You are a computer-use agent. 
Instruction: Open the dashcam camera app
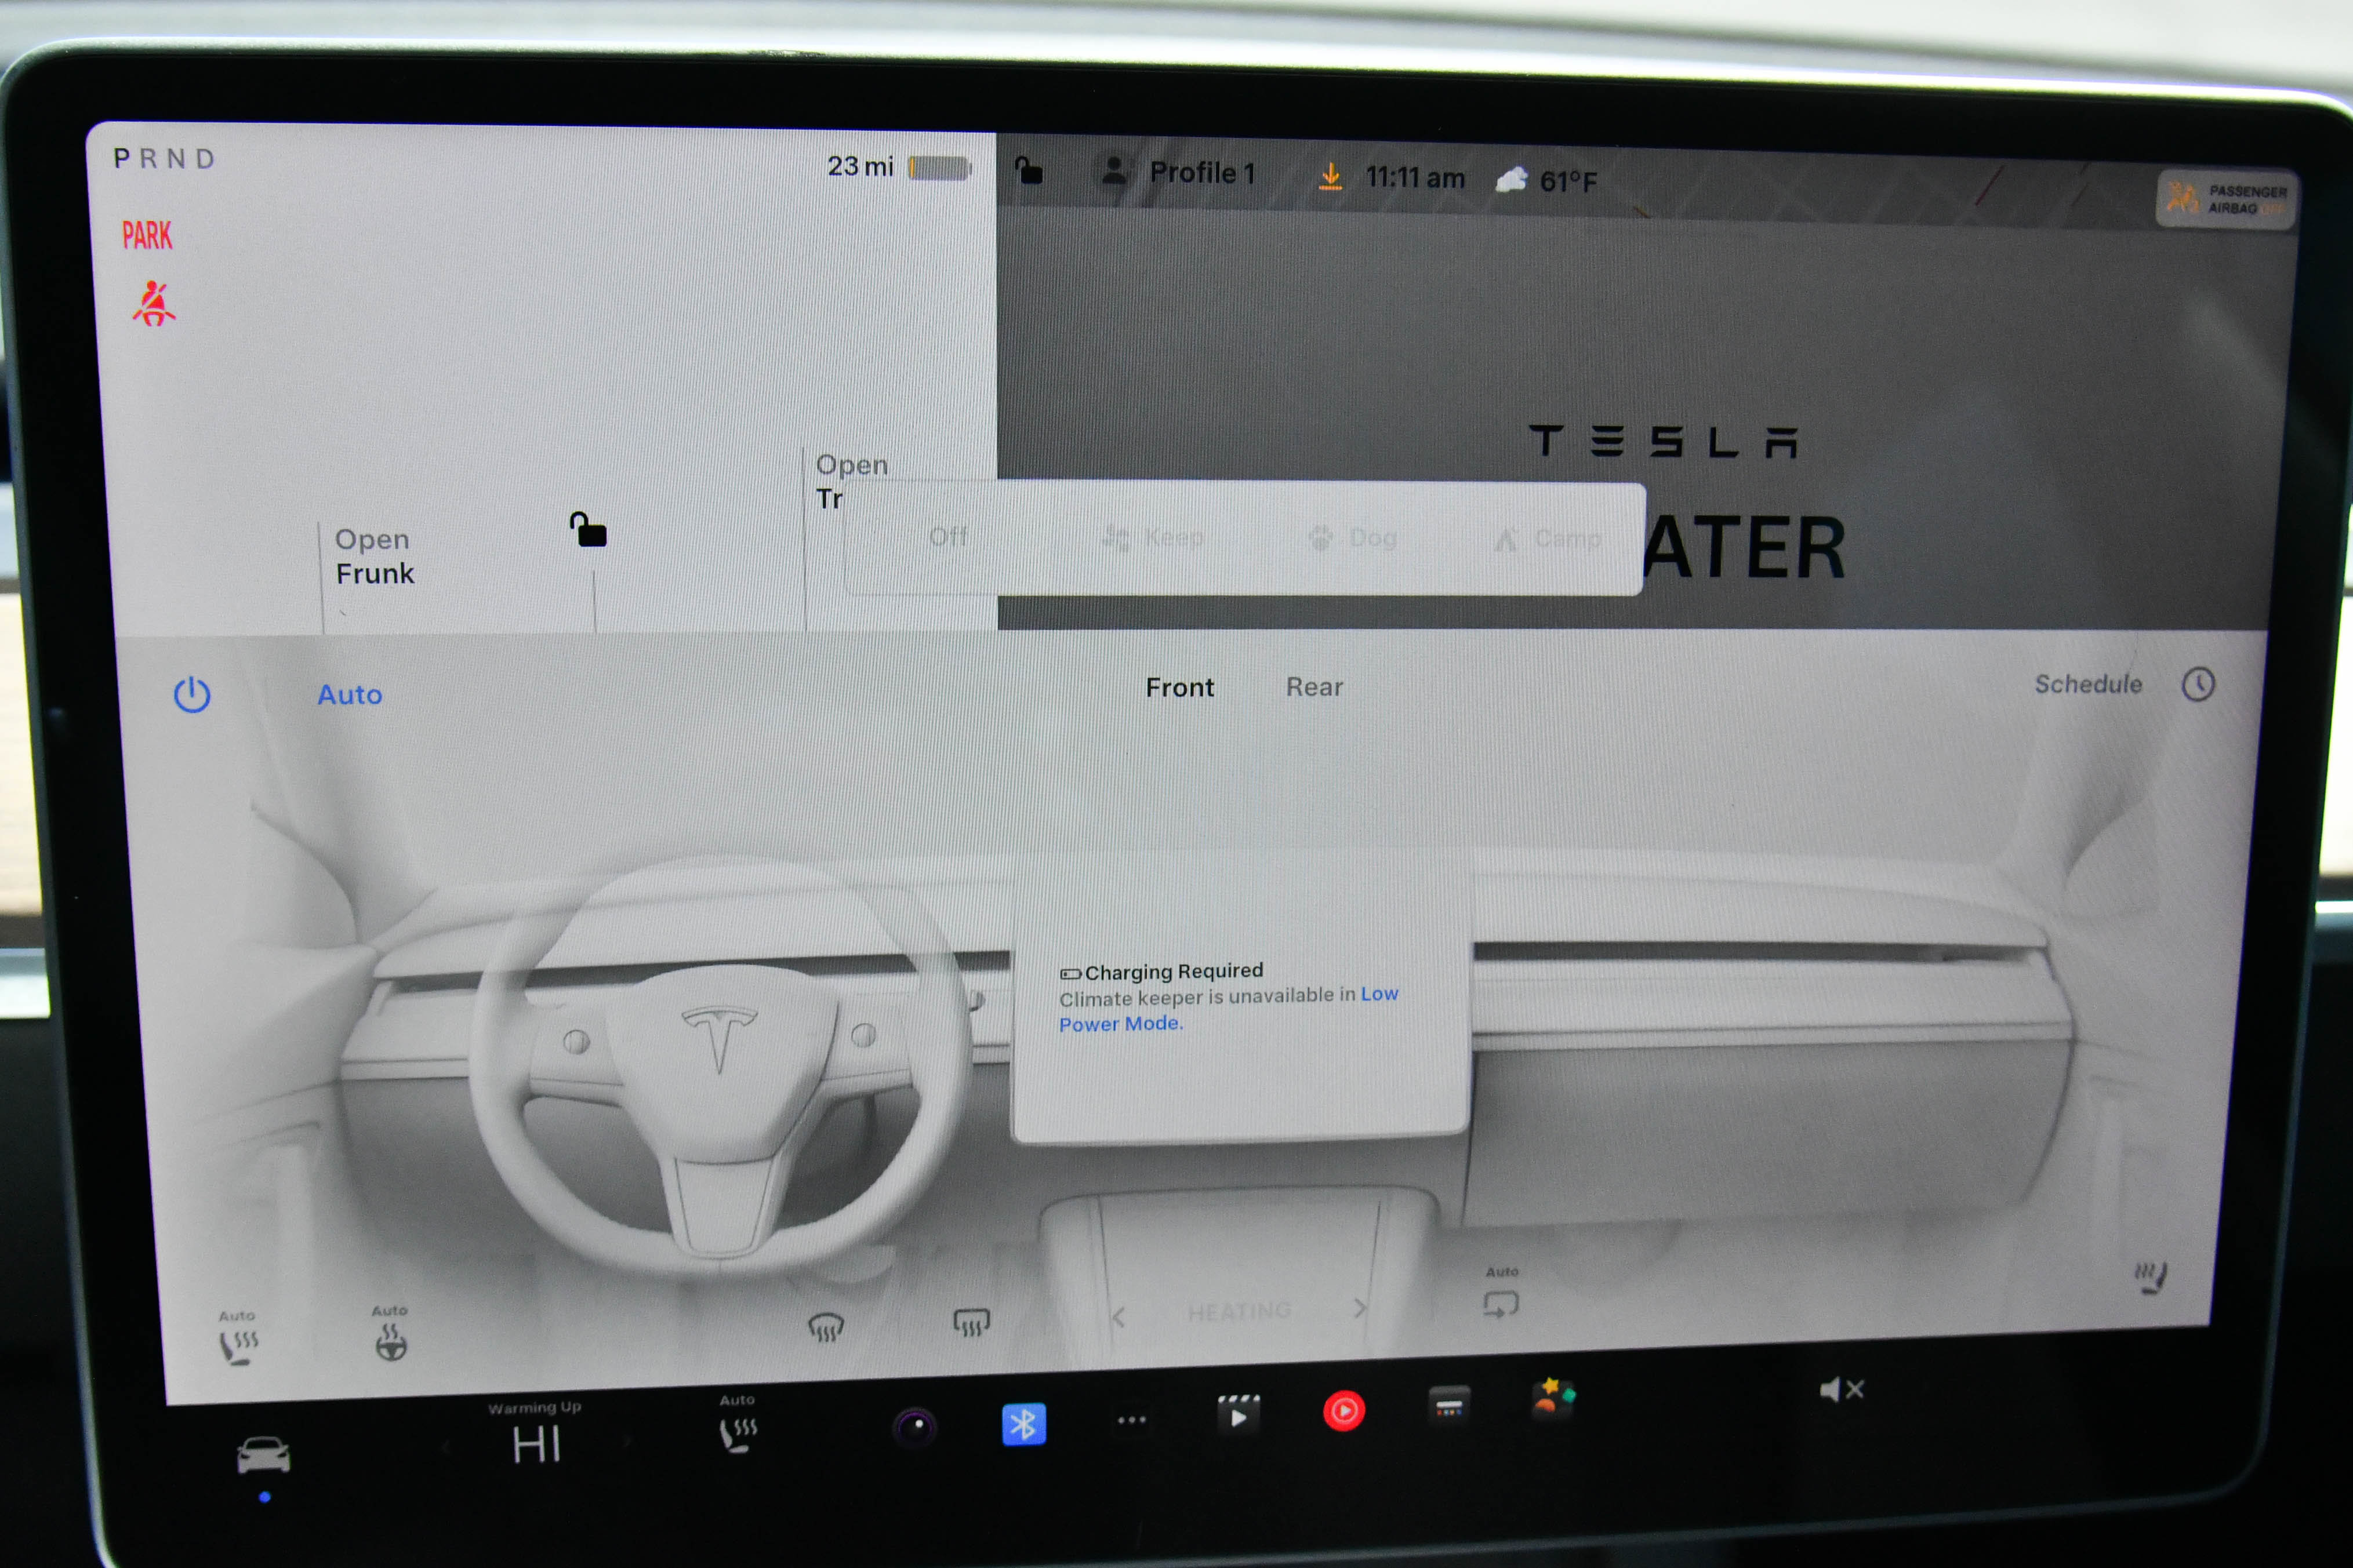click(x=915, y=1427)
